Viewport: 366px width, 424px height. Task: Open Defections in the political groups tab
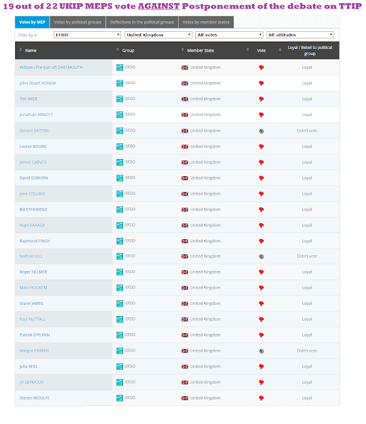click(142, 22)
